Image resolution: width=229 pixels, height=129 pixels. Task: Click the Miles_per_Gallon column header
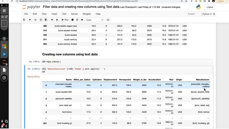82,80
